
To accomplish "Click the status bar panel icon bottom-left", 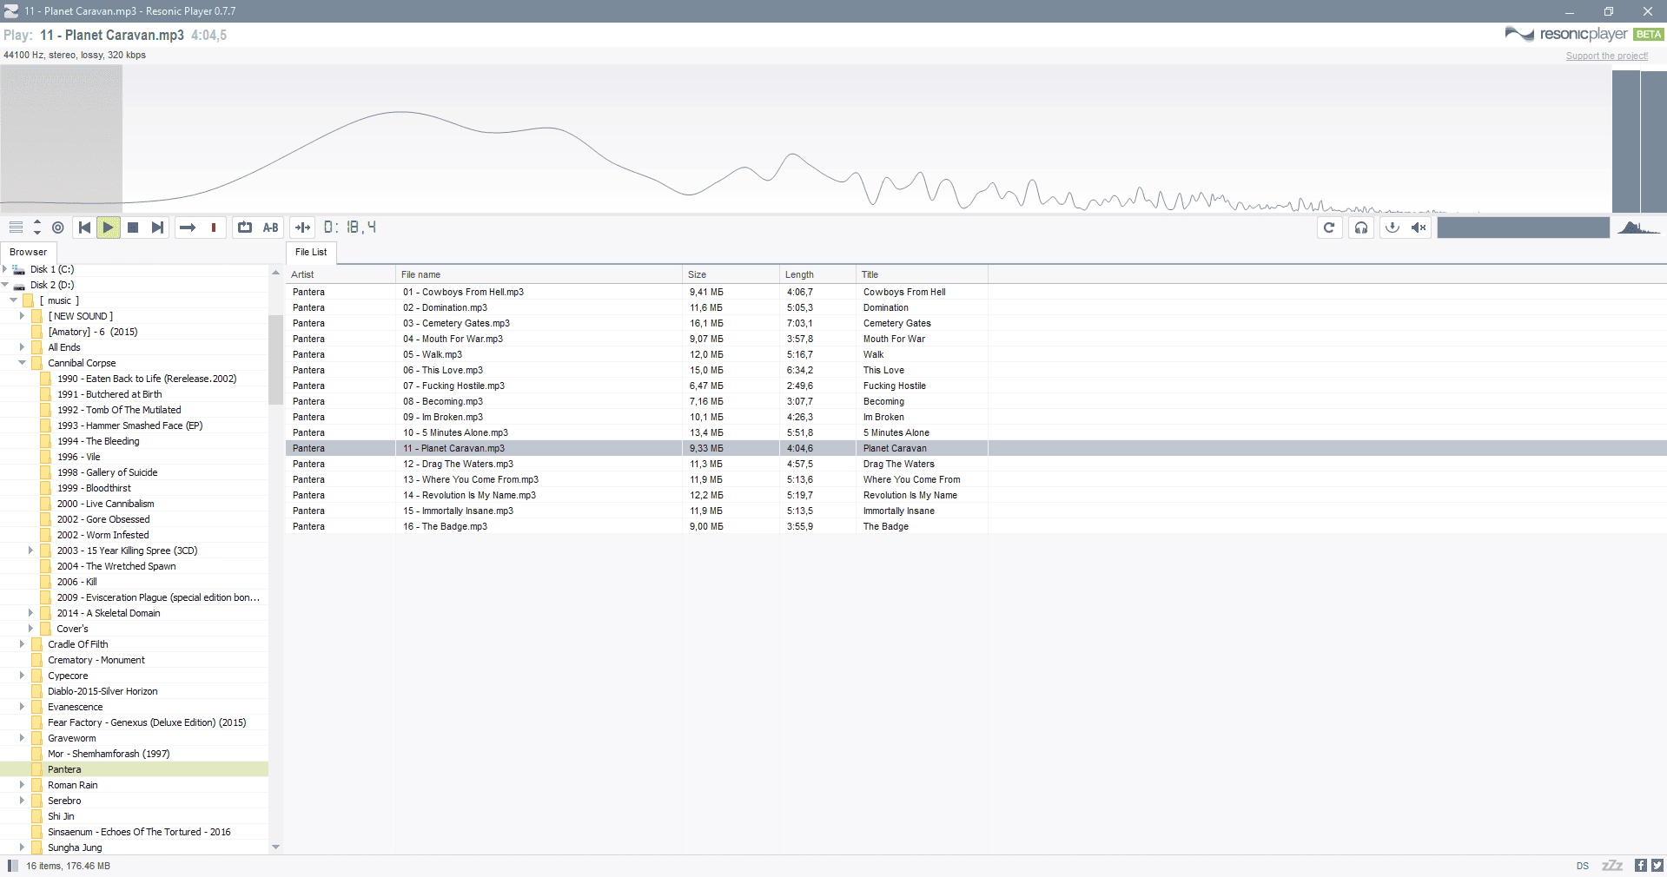I will (12, 866).
